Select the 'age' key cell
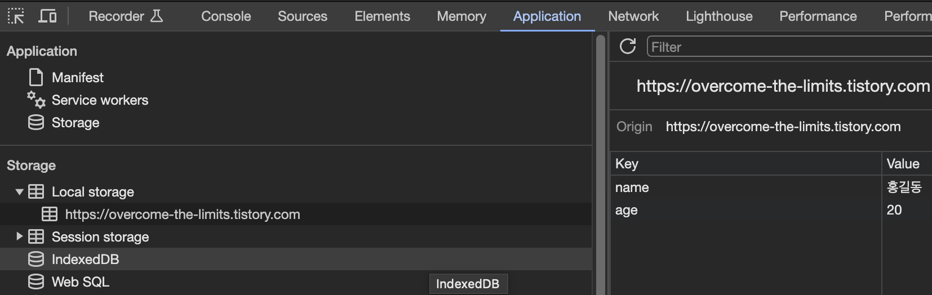Viewport: 932px width, 295px height. tap(746, 209)
